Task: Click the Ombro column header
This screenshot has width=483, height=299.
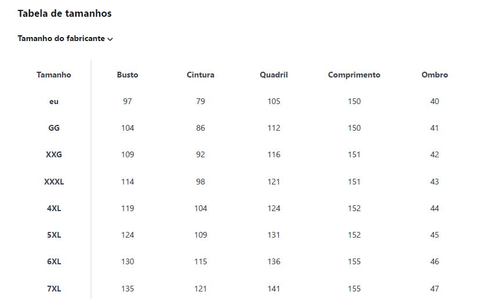Action: click(435, 75)
